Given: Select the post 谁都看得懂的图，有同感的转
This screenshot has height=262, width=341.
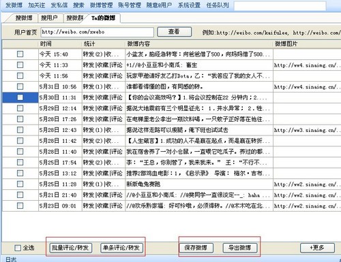Looking at the screenshot, I should 199,86.
